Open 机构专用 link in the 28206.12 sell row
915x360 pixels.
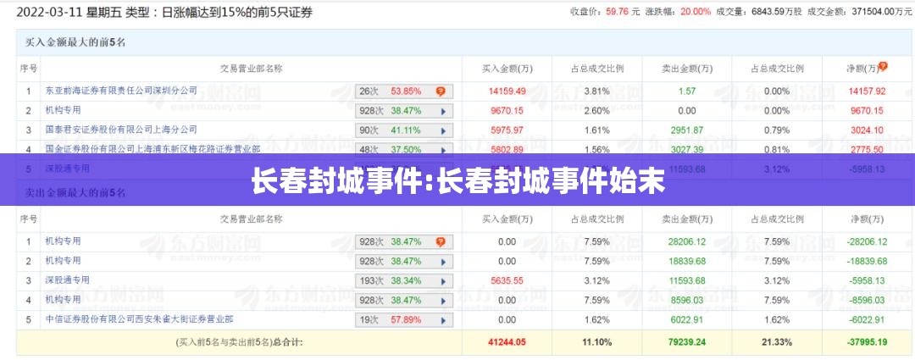click(63, 241)
